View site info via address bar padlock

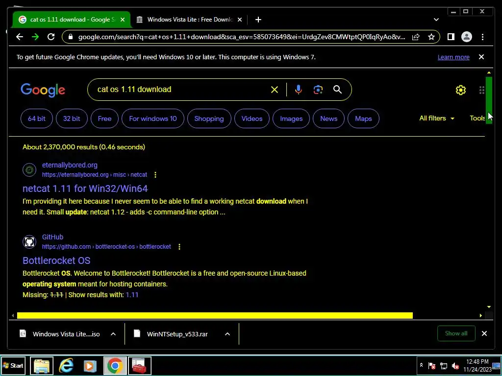pyautogui.click(x=71, y=37)
